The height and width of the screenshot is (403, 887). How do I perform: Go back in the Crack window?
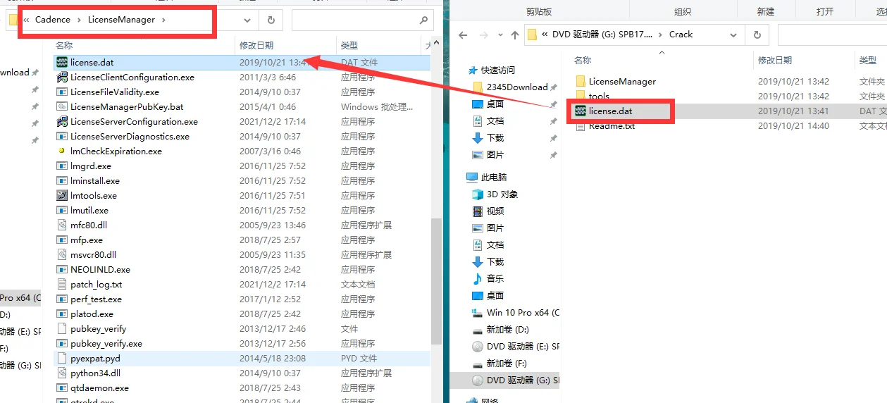(x=463, y=35)
